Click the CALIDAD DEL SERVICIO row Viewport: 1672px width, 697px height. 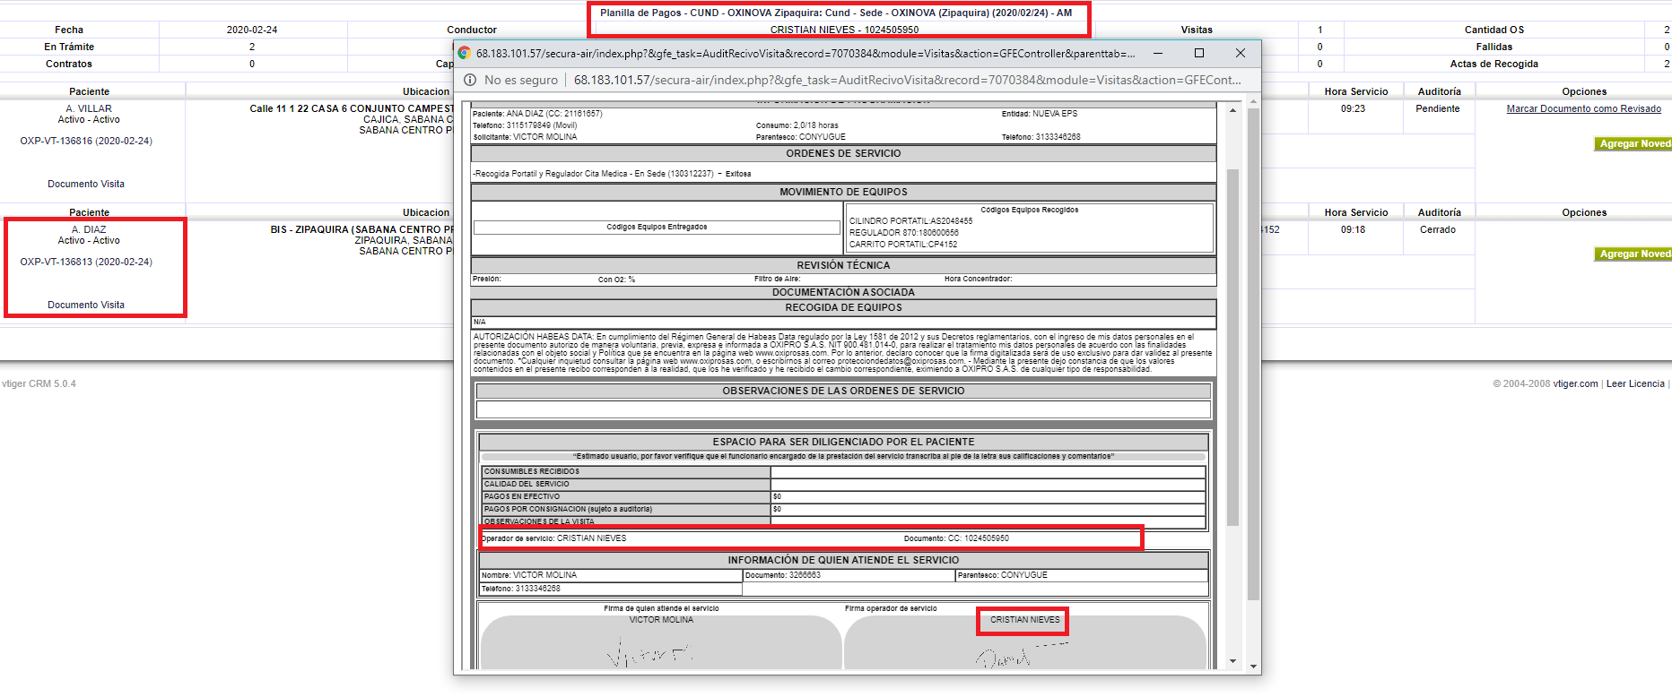[843, 484]
